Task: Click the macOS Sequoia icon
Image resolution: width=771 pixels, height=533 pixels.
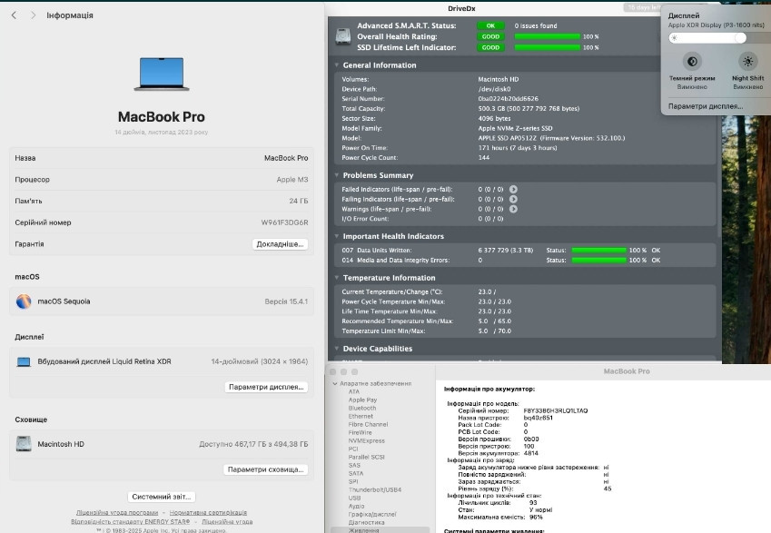Action: coord(23,301)
